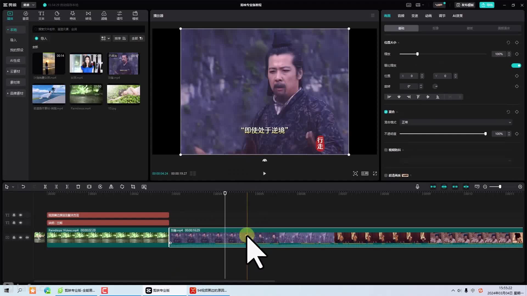Add keyframe diamond for 缩放
This screenshot has height=296, width=527.
(517, 54)
